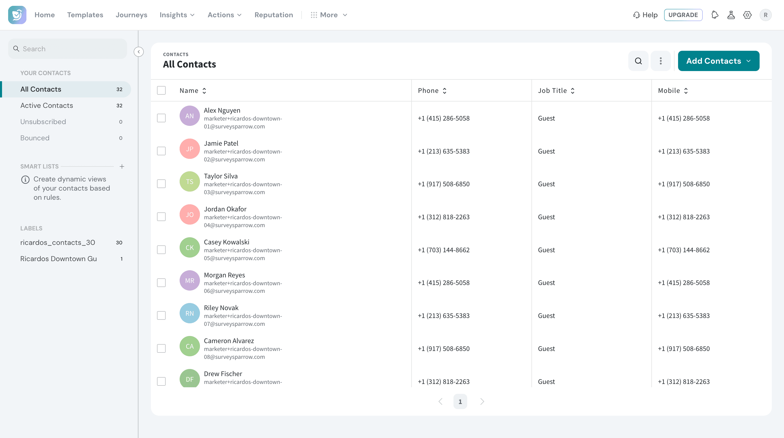Collapse the sidebar with the arrow button

pos(139,52)
